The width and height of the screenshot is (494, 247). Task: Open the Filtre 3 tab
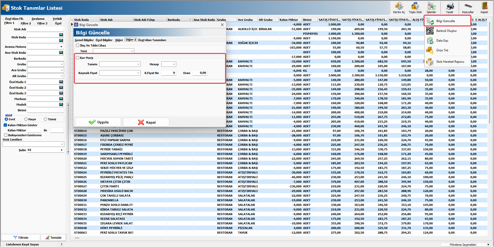click(x=42, y=23)
